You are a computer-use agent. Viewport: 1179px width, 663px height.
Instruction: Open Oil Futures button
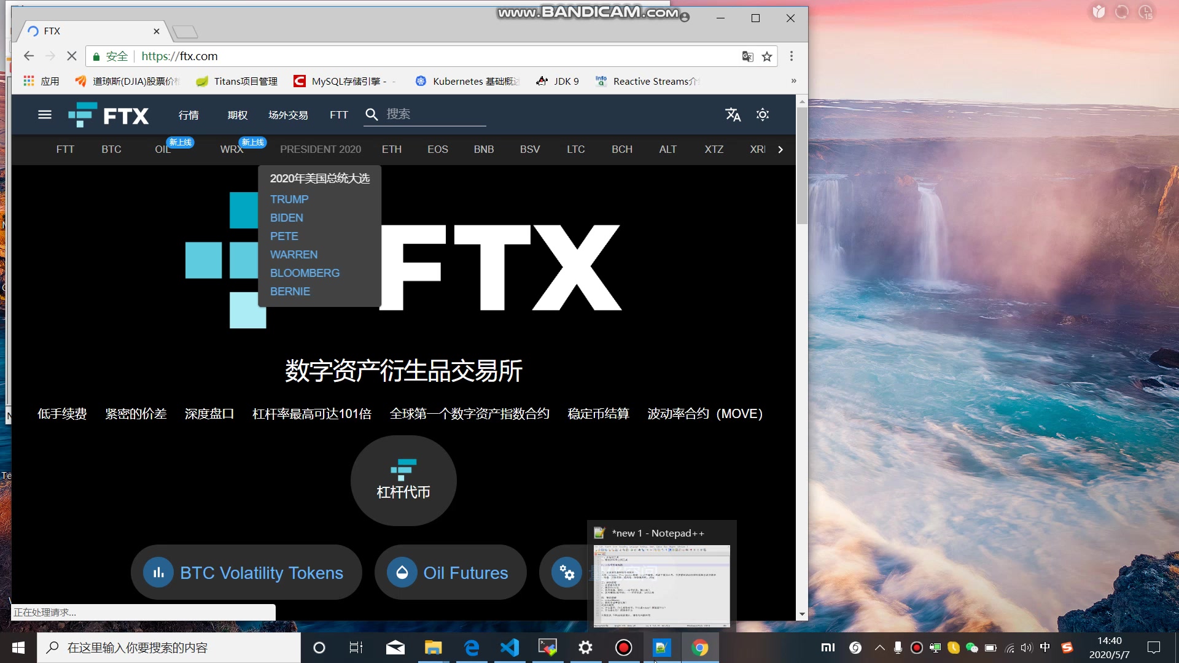[x=451, y=572]
